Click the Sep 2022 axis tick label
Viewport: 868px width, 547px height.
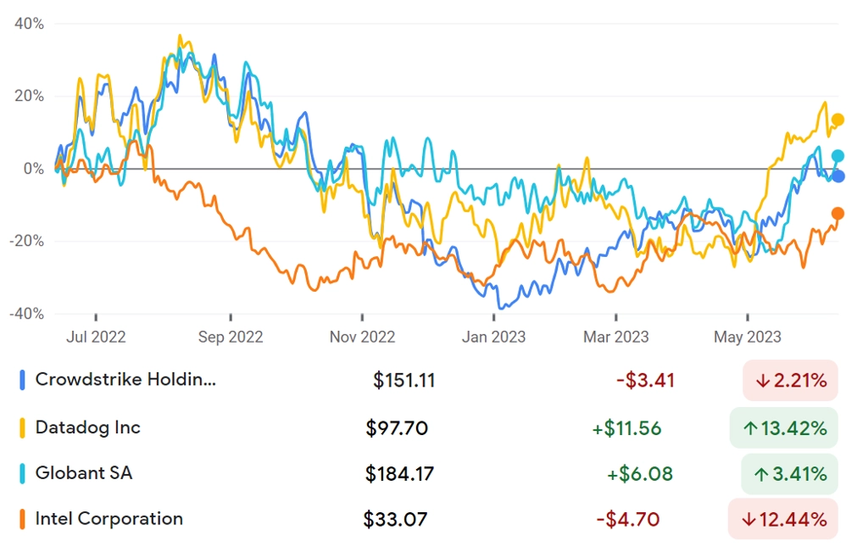coord(231,337)
